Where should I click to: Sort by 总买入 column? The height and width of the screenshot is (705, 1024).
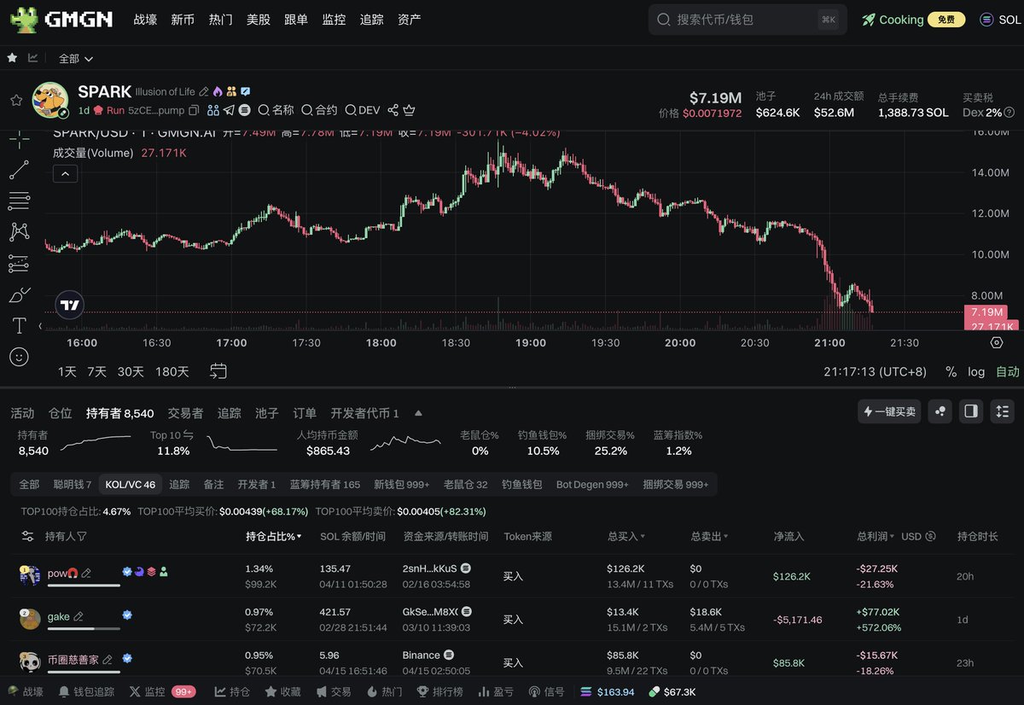click(x=626, y=536)
